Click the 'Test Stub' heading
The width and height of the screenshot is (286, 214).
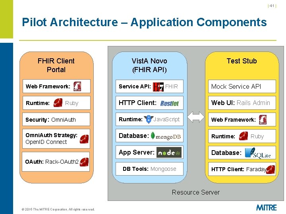point(242,61)
